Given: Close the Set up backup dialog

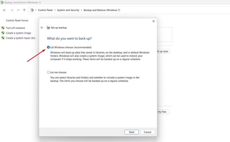Looking at the screenshot, I should 153,21.
